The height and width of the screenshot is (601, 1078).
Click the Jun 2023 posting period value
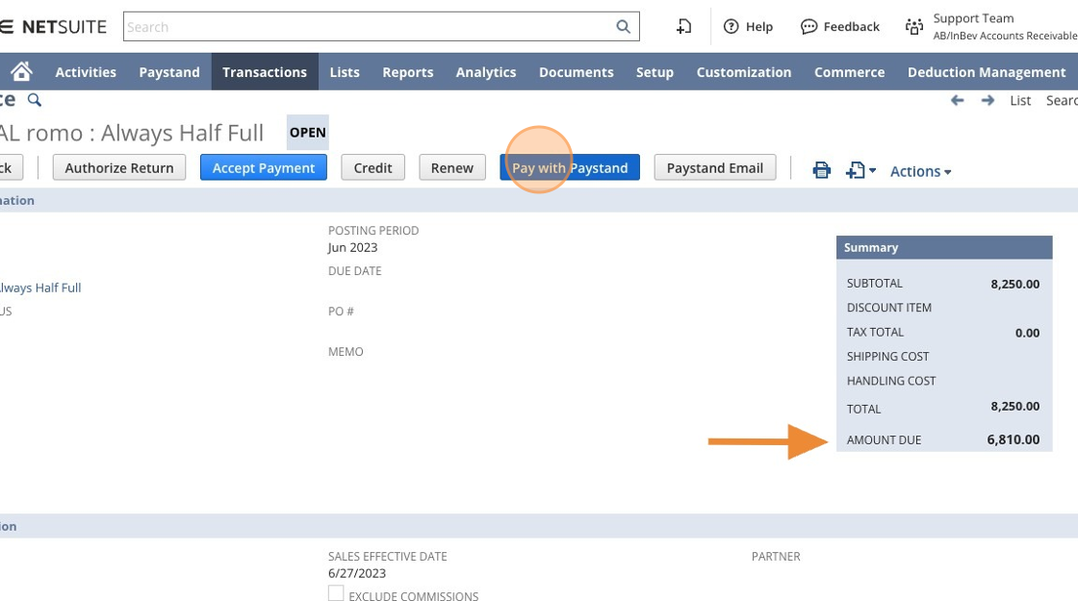click(352, 247)
